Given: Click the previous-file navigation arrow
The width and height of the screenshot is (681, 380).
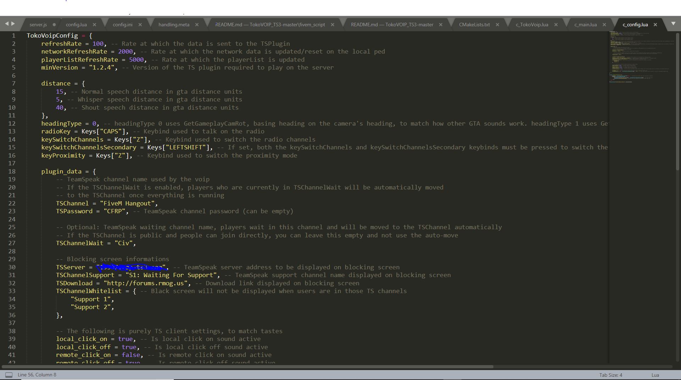Looking at the screenshot, I should (7, 24).
